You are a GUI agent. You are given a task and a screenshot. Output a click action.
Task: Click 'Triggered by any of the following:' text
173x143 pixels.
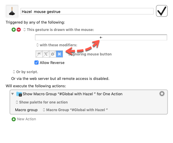point(35,22)
